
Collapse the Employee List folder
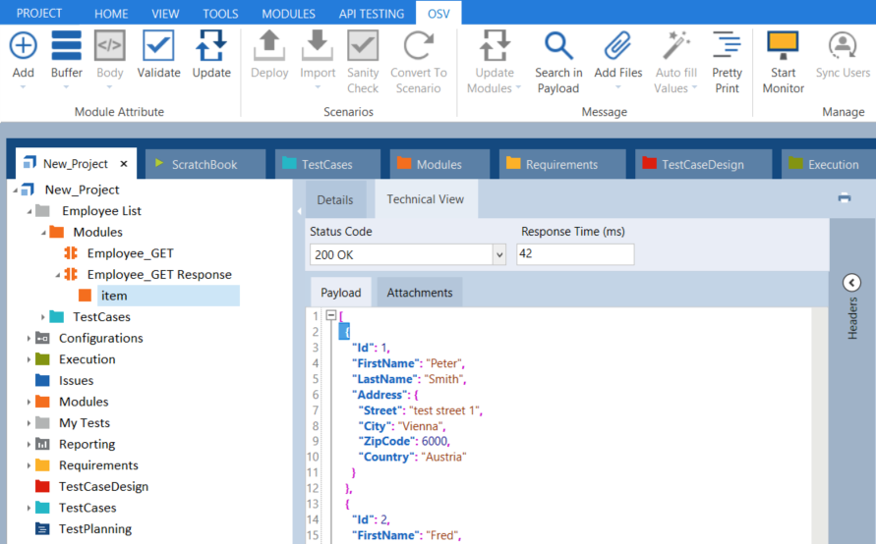pyautogui.click(x=29, y=211)
